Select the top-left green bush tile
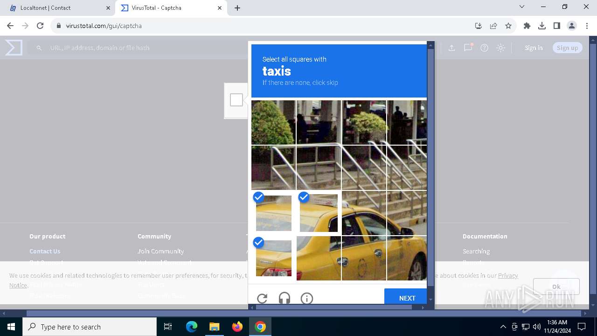This screenshot has height=336, width=597. [273, 122]
